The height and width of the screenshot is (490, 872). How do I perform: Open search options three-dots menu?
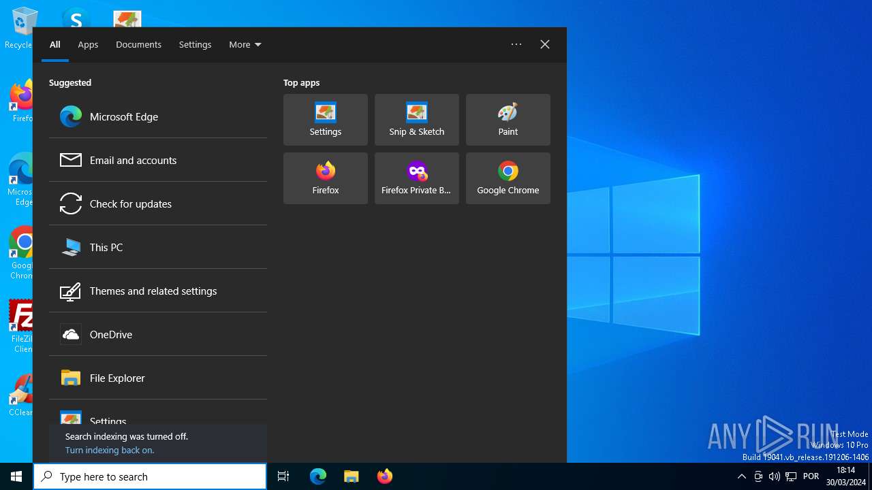(516, 44)
